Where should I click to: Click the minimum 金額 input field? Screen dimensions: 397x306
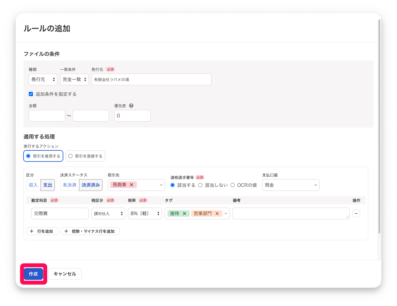coord(47,116)
